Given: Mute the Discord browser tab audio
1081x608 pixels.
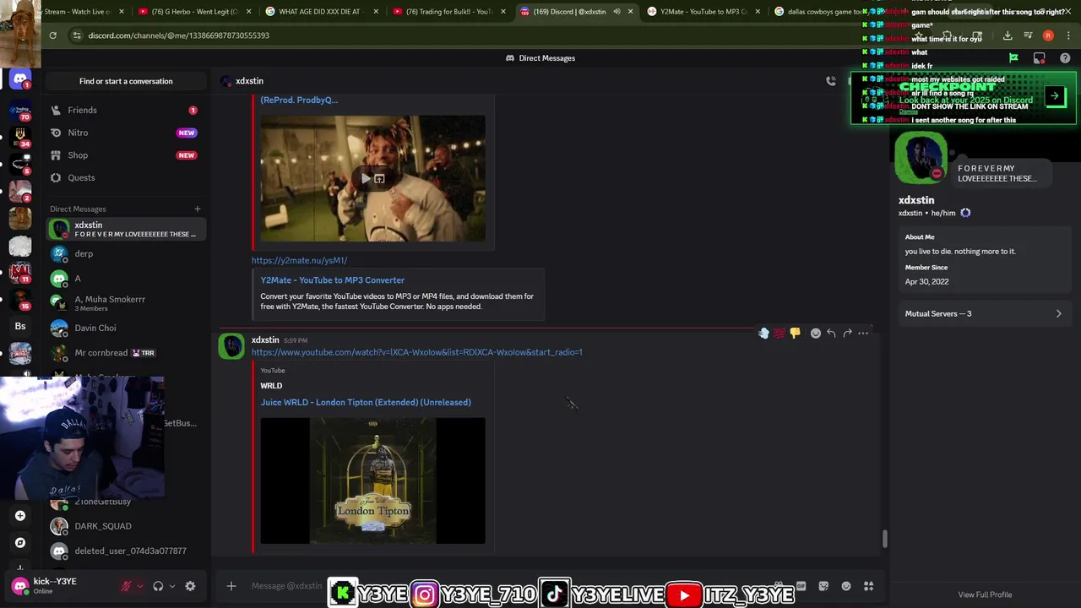Looking at the screenshot, I should [617, 12].
